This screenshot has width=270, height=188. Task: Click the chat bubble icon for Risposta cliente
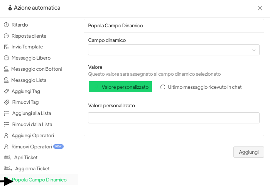(6, 36)
